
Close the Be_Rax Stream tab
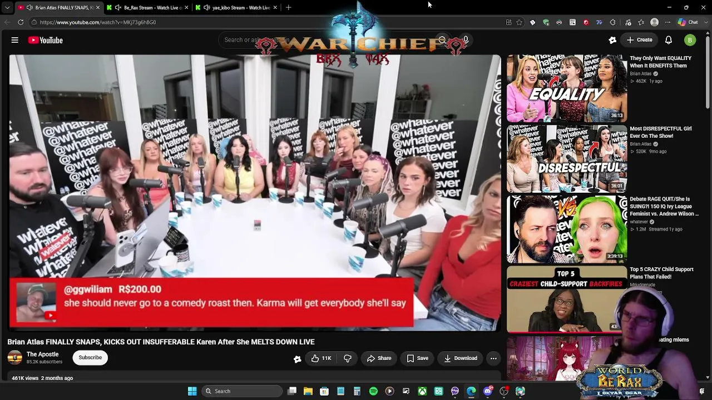pyautogui.click(x=186, y=8)
